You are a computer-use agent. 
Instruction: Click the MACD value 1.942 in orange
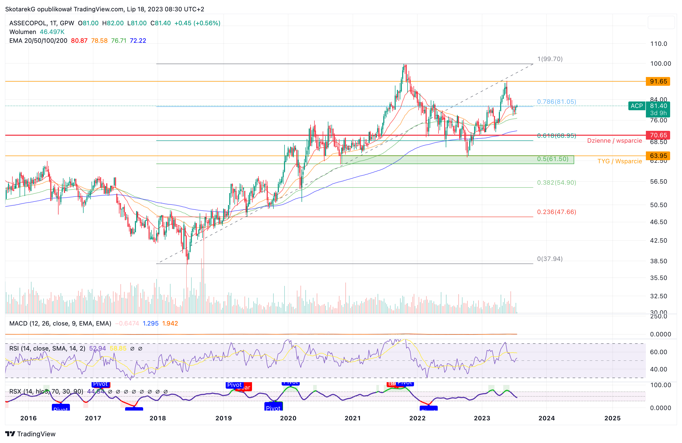[x=170, y=323]
